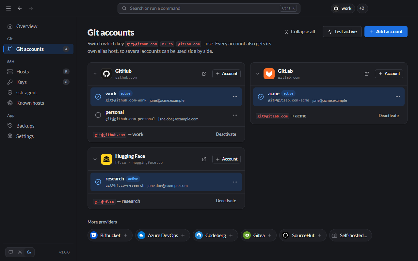Image resolution: width=418 pixels, height=261 pixels.
Task: Open more options for work account
Action: tap(235, 97)
